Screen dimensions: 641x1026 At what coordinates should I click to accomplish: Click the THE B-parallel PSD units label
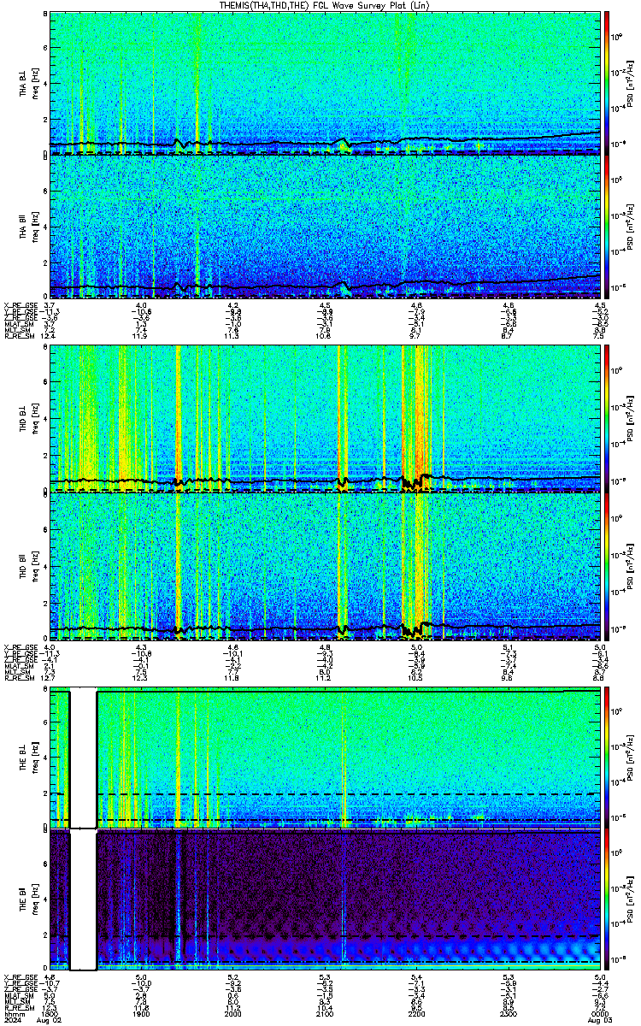[630, 900]
